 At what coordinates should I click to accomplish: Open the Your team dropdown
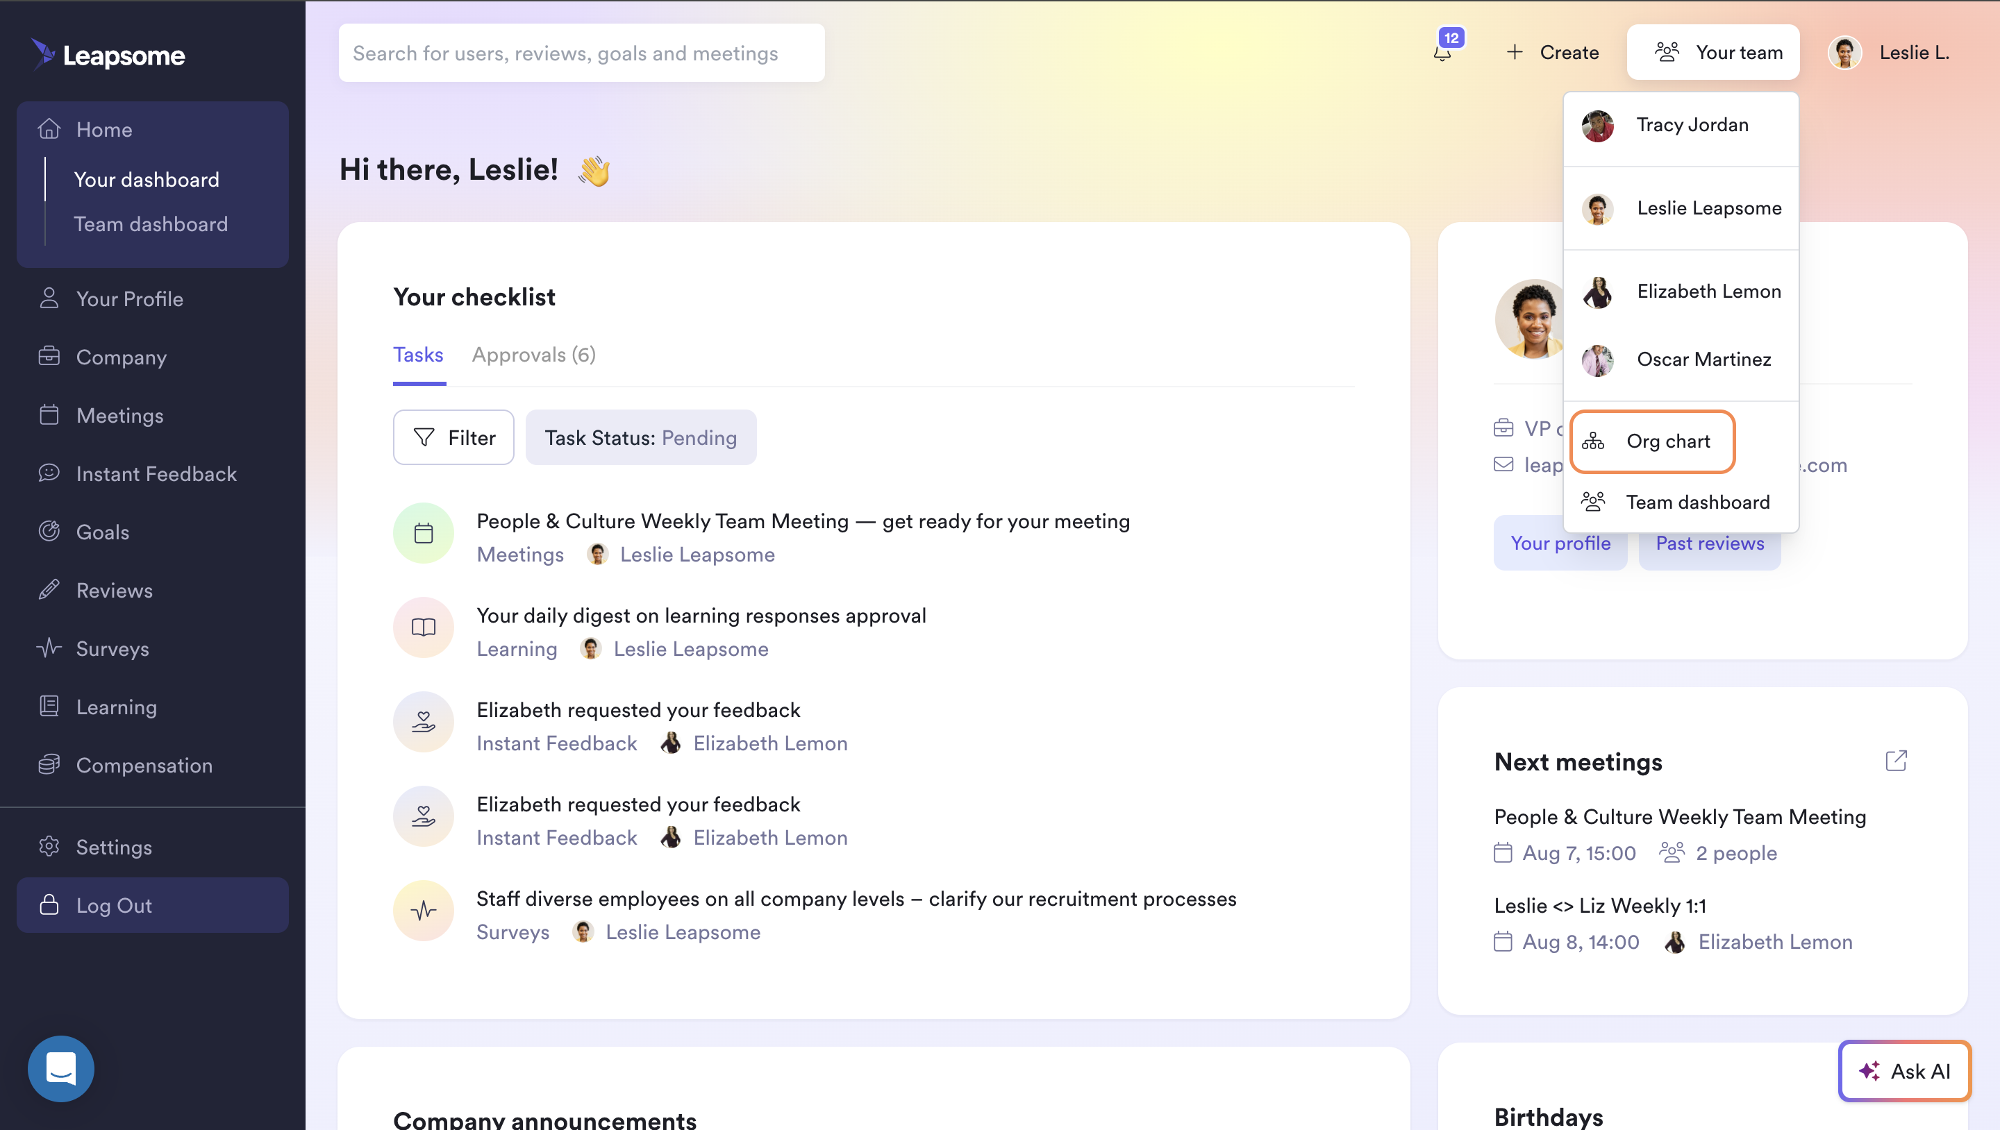point(1712,52)
